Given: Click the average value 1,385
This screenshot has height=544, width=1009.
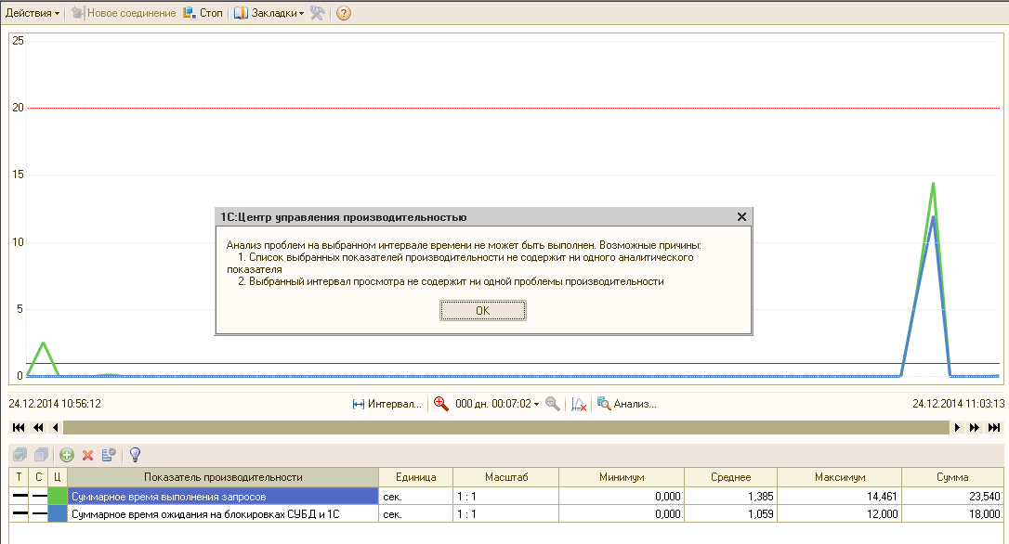Looking at the screenshot, I should (731, 496).
